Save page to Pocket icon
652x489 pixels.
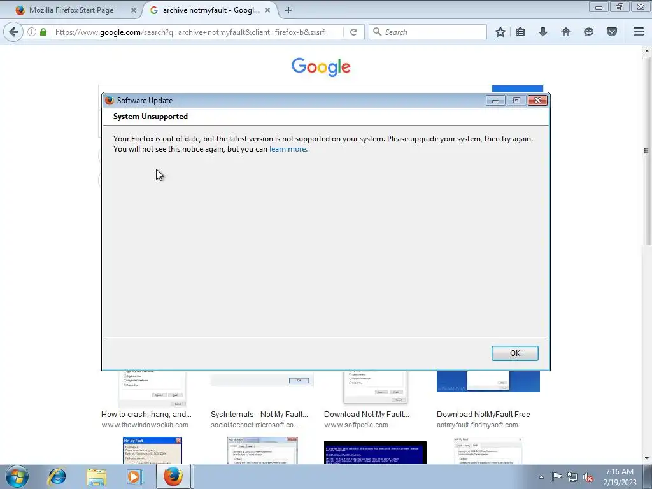[612, 32]
